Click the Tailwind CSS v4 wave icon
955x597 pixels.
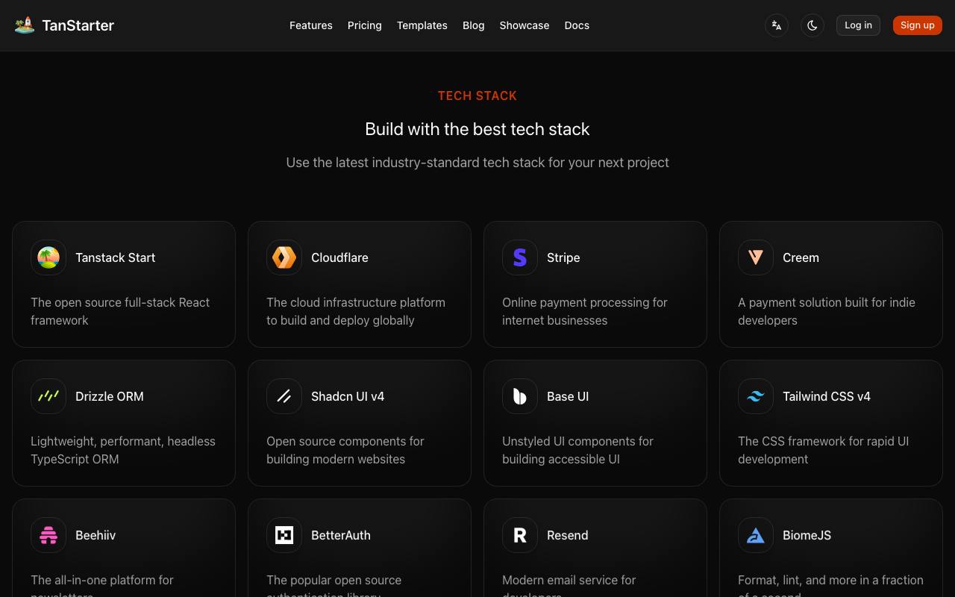(x=756, y=396)
